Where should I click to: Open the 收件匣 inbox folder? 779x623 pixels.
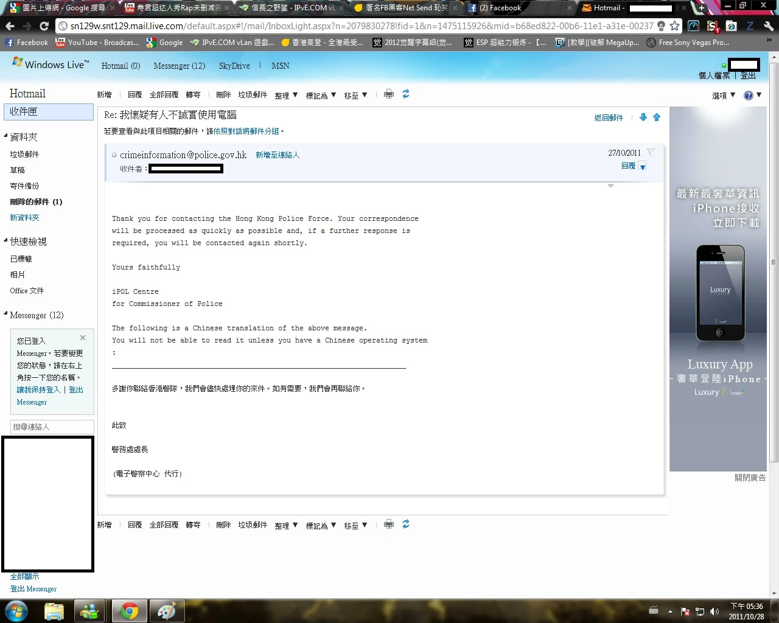(x=49, y=111)
